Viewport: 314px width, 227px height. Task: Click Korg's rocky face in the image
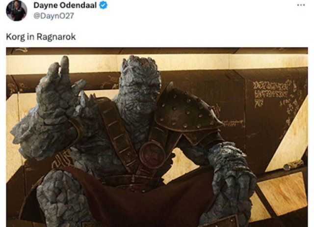tap(140, 84)
